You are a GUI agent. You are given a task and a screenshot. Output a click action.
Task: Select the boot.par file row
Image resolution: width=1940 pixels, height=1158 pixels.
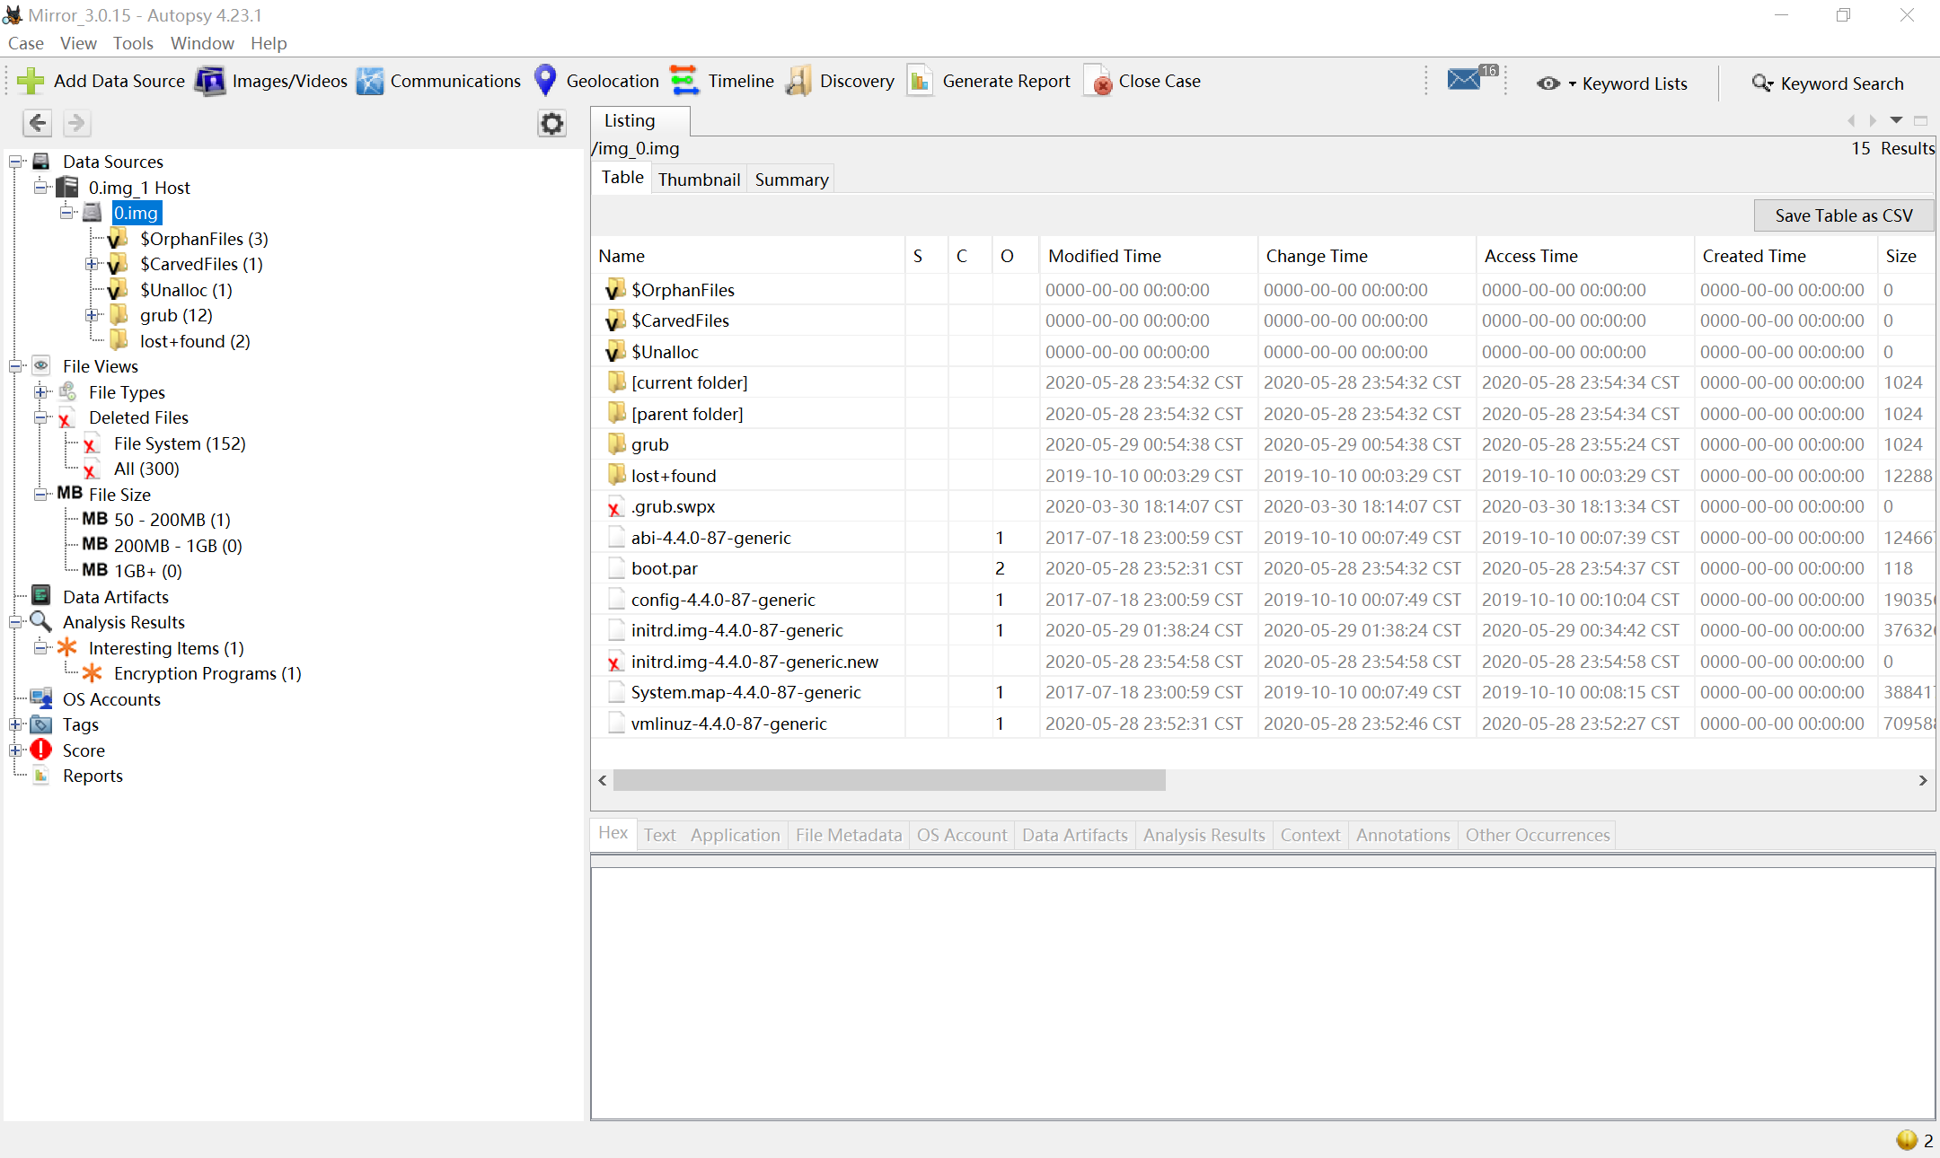pyautogui.click(x=1262, y=568)
